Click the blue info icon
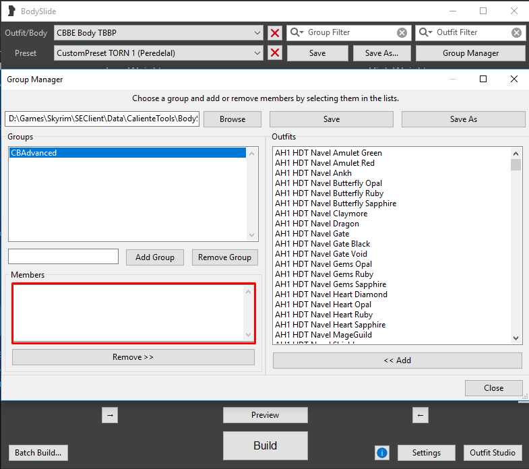Image resolution: width=529 pixels, height=469 pixels. tap(381, 453)
